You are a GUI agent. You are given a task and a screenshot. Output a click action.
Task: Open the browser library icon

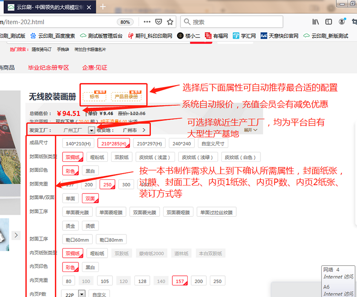tap(316, 22)
